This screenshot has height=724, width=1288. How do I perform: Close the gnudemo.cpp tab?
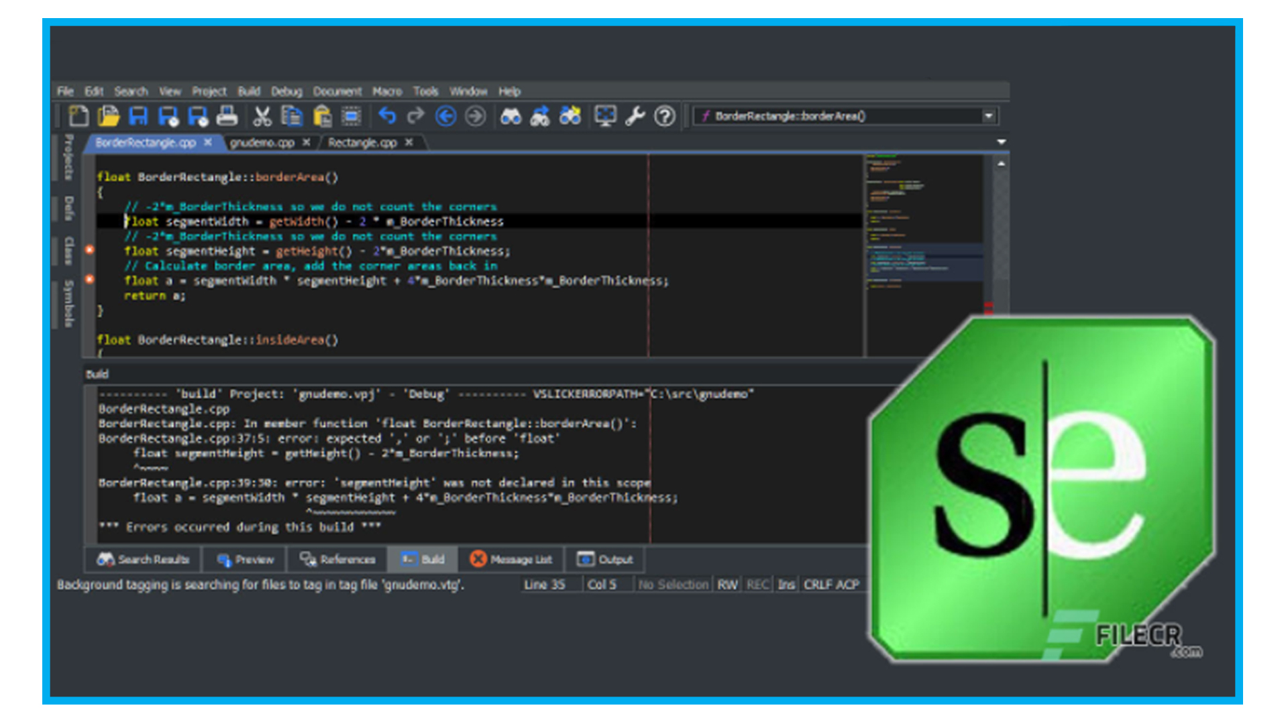click(x=306, y=142)
